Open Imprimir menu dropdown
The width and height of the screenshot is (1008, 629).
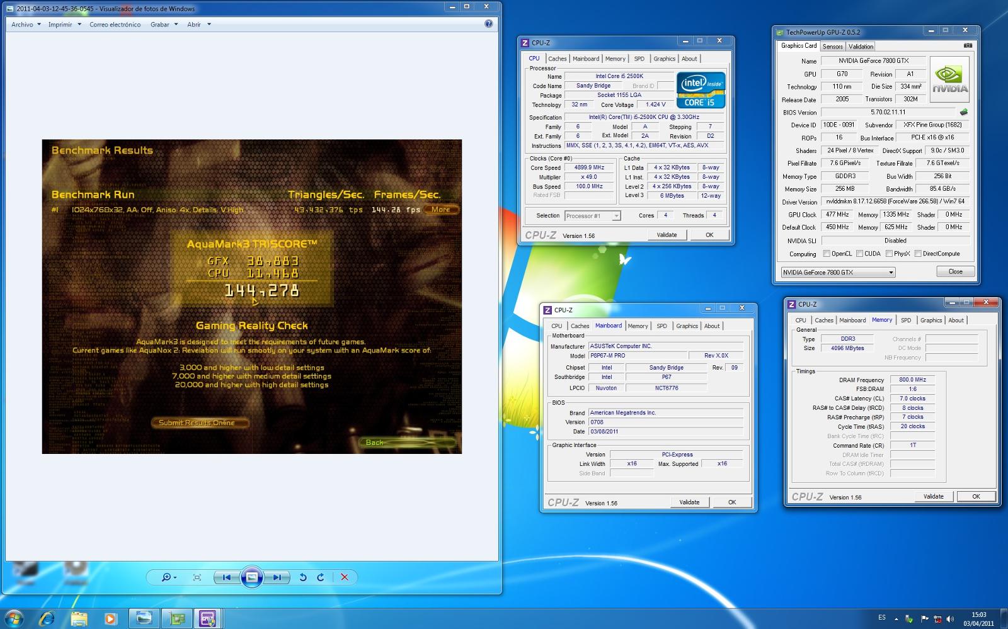click(x=65, y=25)
